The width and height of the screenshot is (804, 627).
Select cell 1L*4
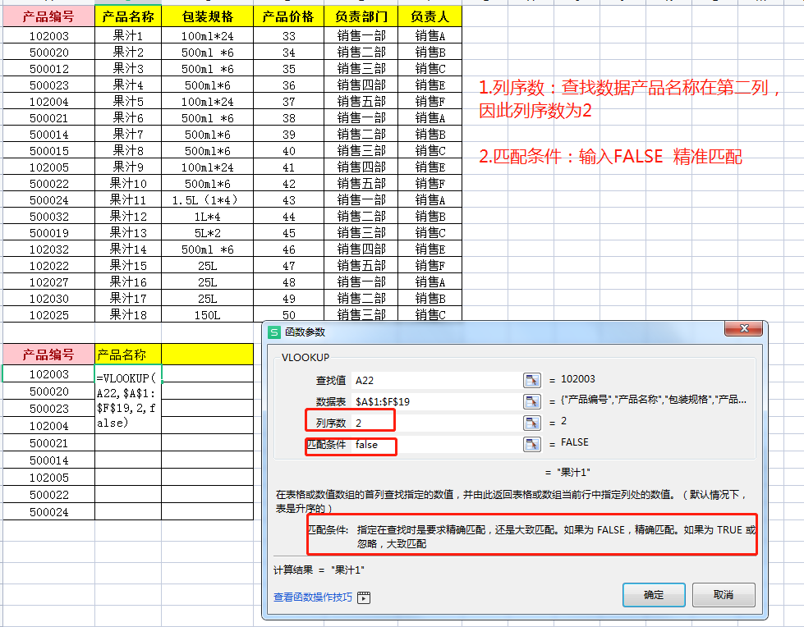coord(208,216)
